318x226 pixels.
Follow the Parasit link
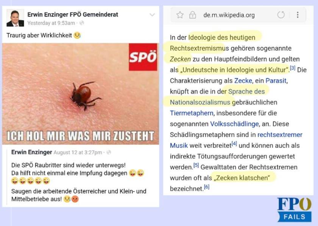(x=276, y=81)
